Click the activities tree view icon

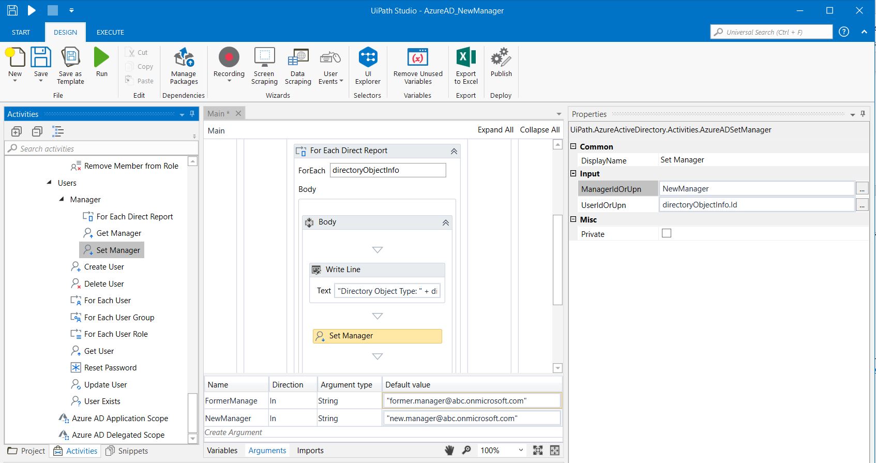coord(58,131)
